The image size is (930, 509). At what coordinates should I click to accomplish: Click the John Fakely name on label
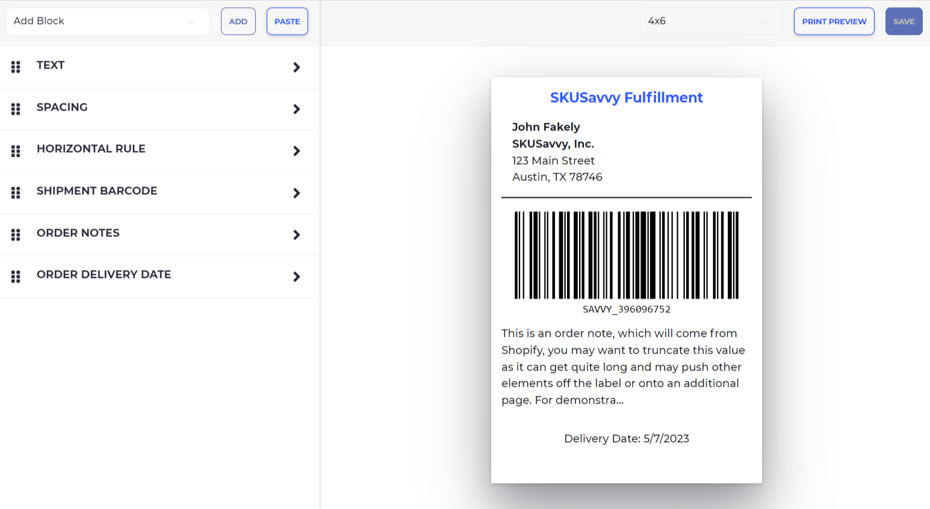[546, 127]
